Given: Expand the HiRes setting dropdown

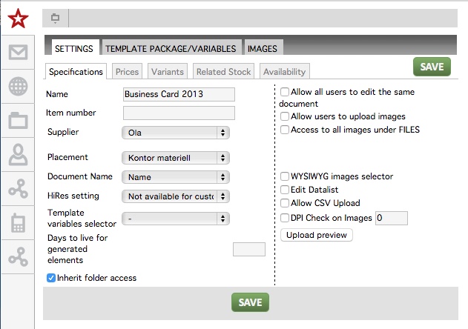Looking at the screenshot, I should point(176,196).
